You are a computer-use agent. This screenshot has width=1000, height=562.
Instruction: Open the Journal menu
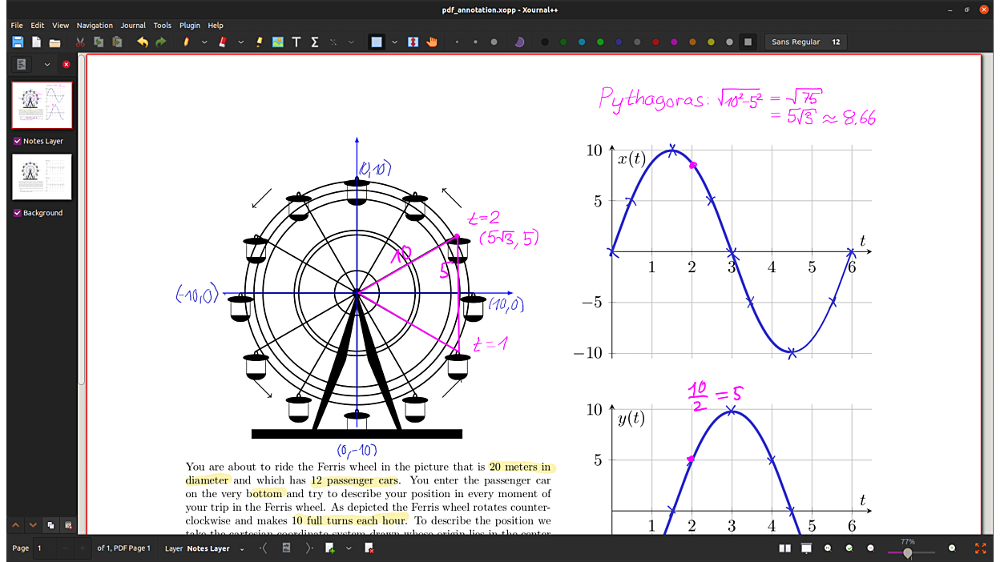coord(133,26)
